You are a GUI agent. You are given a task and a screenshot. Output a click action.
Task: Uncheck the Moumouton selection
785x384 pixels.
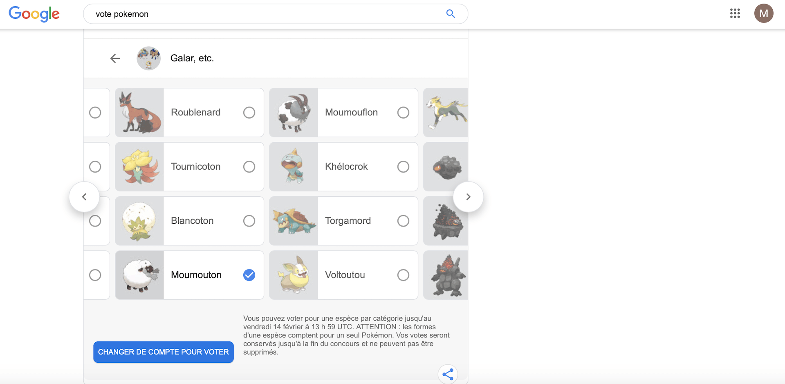[249, 275]
